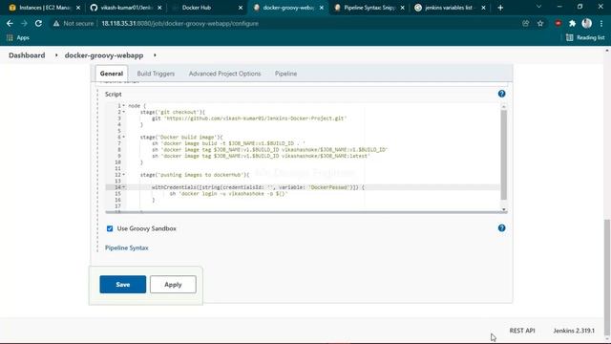Close the jenkins variables list tab
Viewport: 611px width, 344px height.
pos(483,8)
